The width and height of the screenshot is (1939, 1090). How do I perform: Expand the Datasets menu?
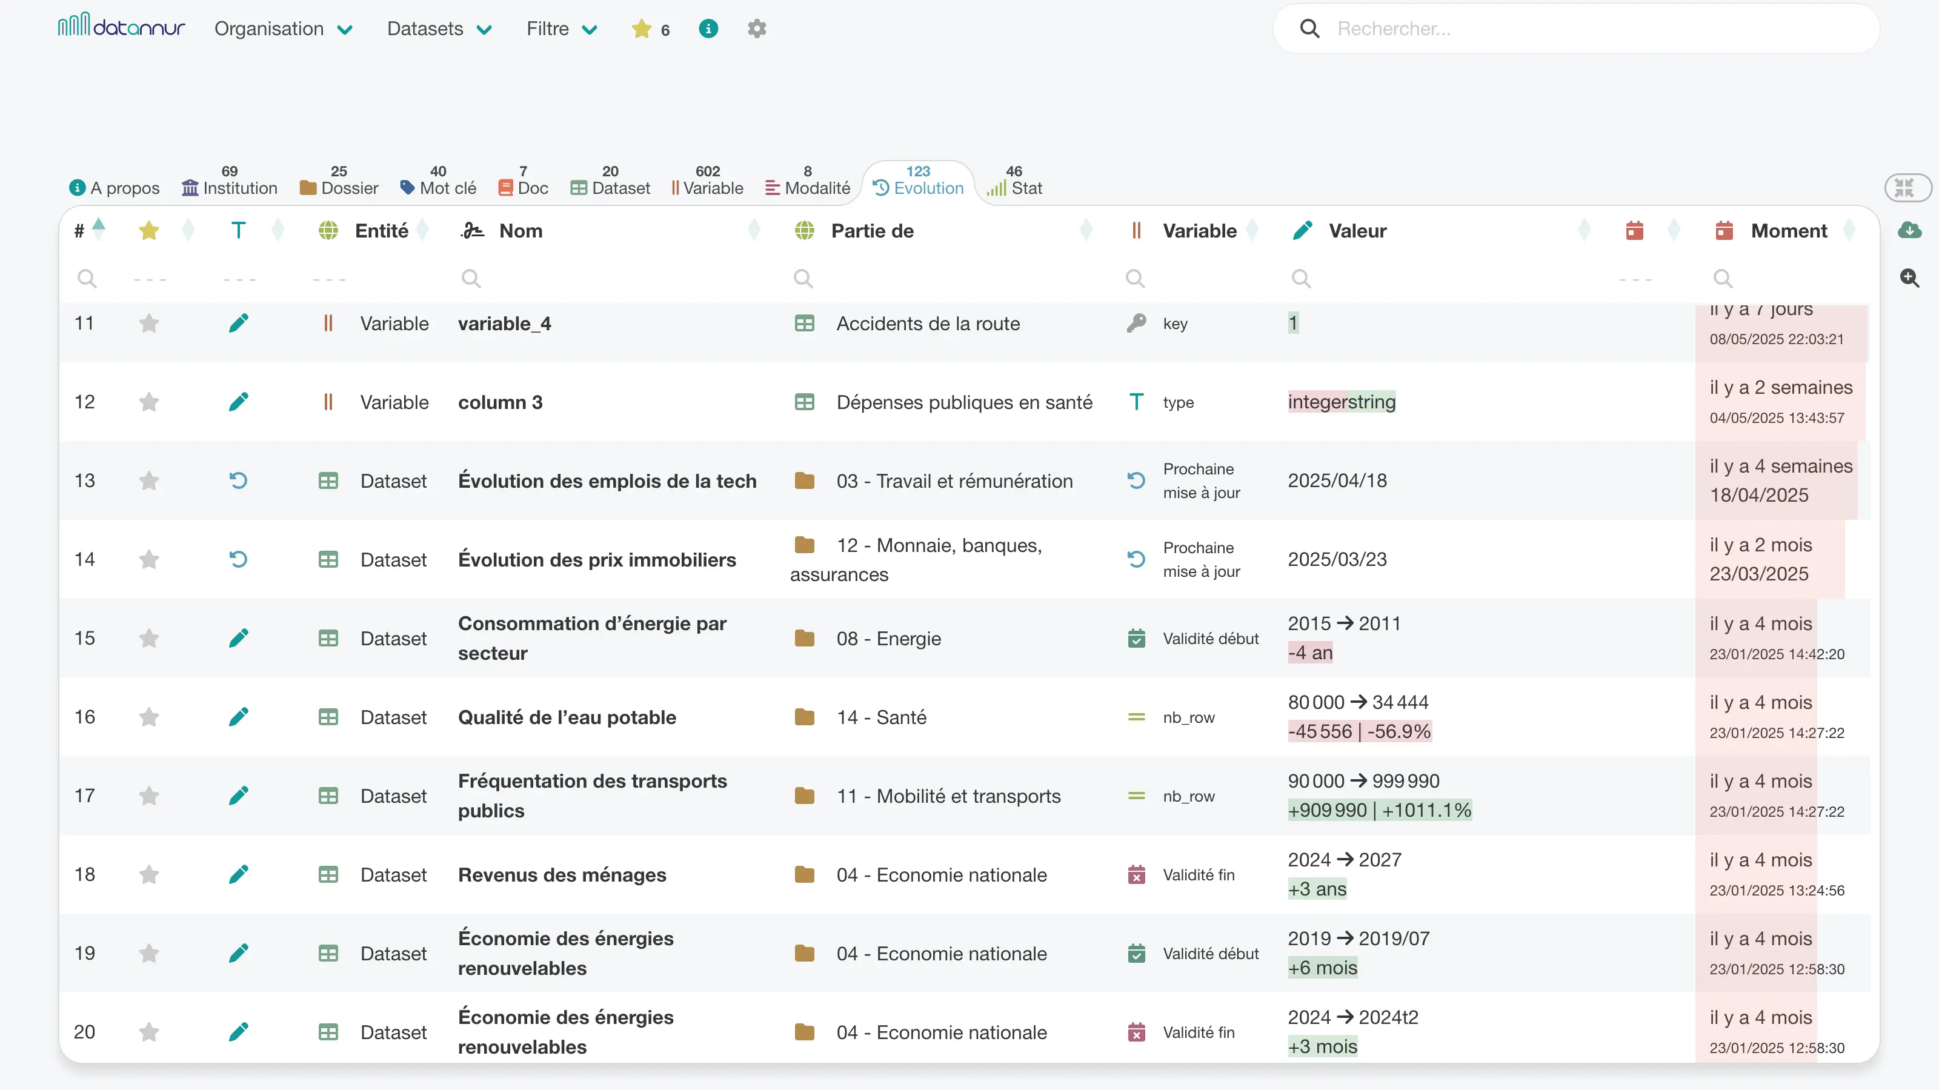tap(439, 28)
